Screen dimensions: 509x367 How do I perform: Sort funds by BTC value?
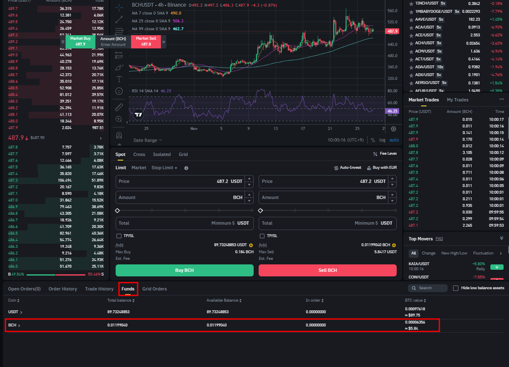(x=416, y=300)
